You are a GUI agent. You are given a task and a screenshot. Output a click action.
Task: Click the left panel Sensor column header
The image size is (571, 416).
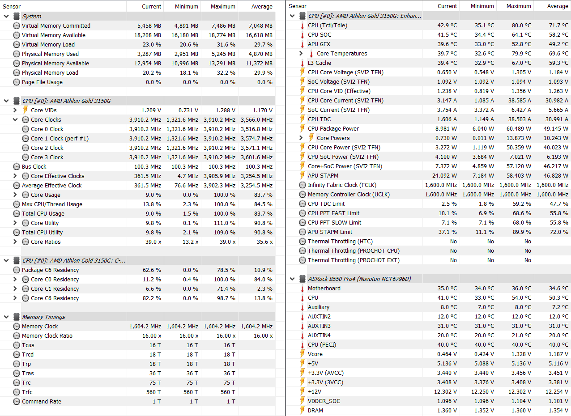pos(64,6)
